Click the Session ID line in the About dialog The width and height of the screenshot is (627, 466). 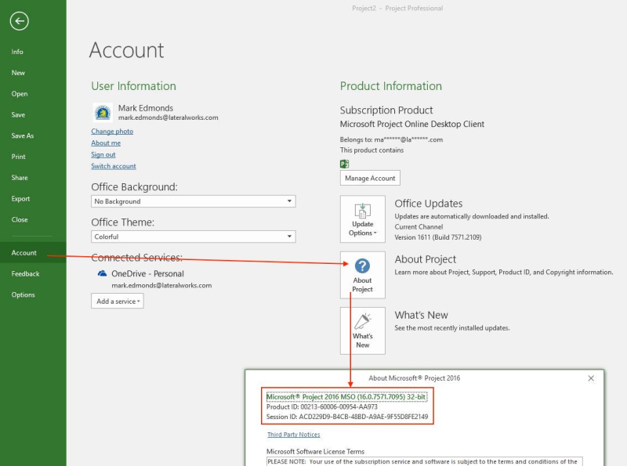(347, 417)
